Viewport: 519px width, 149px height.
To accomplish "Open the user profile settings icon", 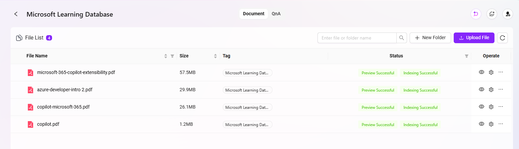I will coord(508,14).
